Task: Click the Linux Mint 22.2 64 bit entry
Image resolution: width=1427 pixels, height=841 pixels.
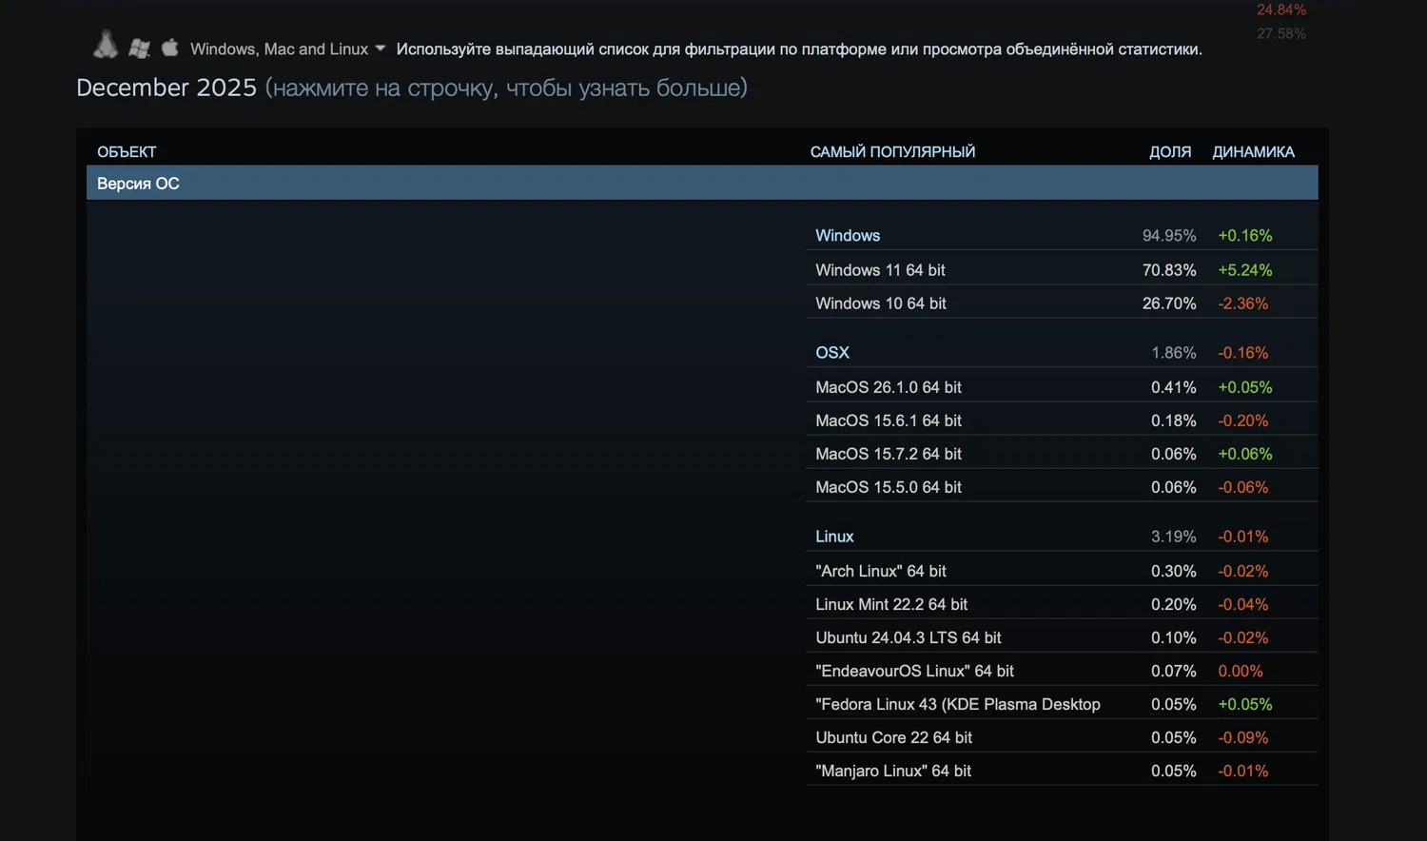Action: 891,604
